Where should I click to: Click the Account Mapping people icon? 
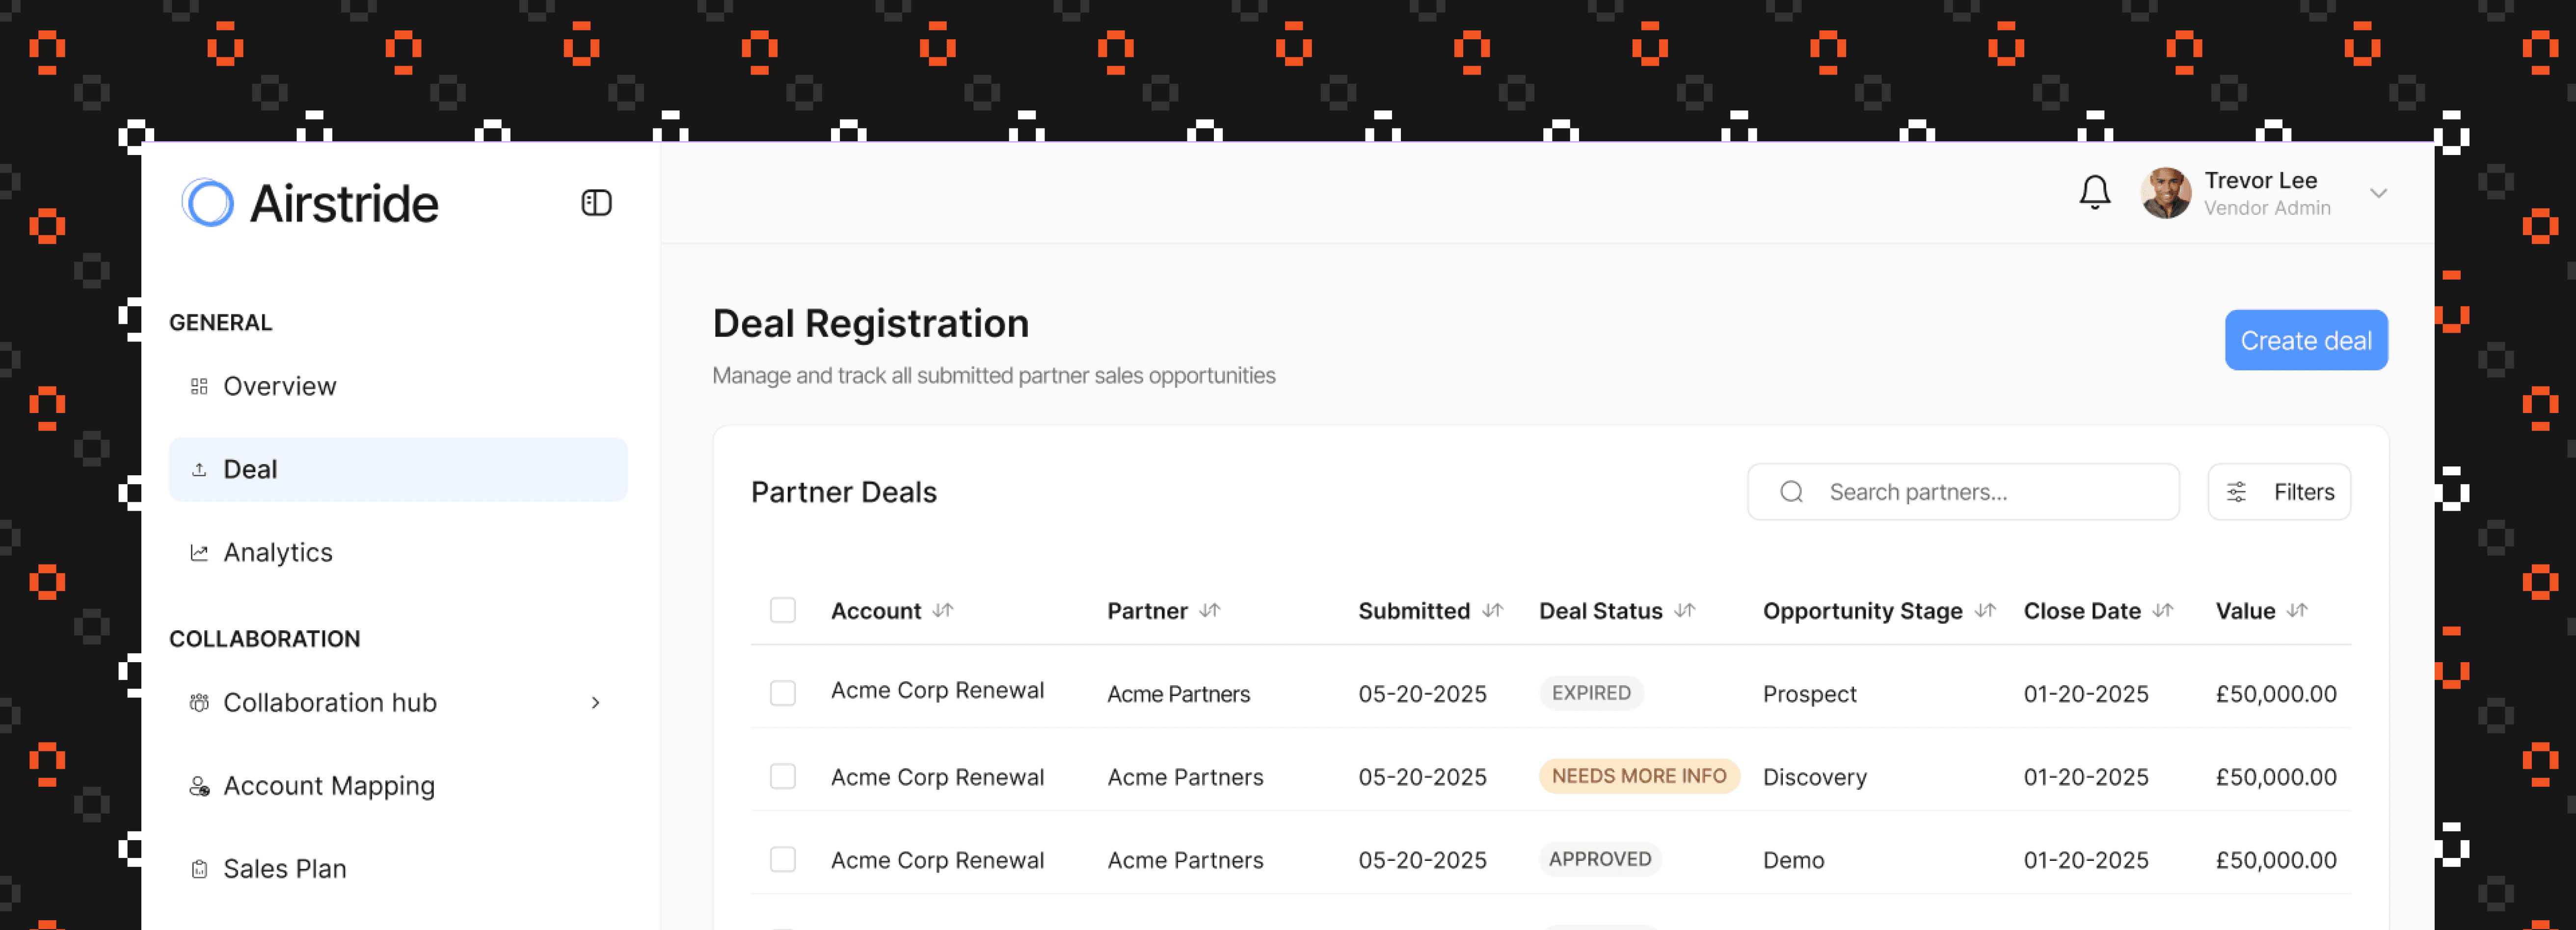click(198, 785)
